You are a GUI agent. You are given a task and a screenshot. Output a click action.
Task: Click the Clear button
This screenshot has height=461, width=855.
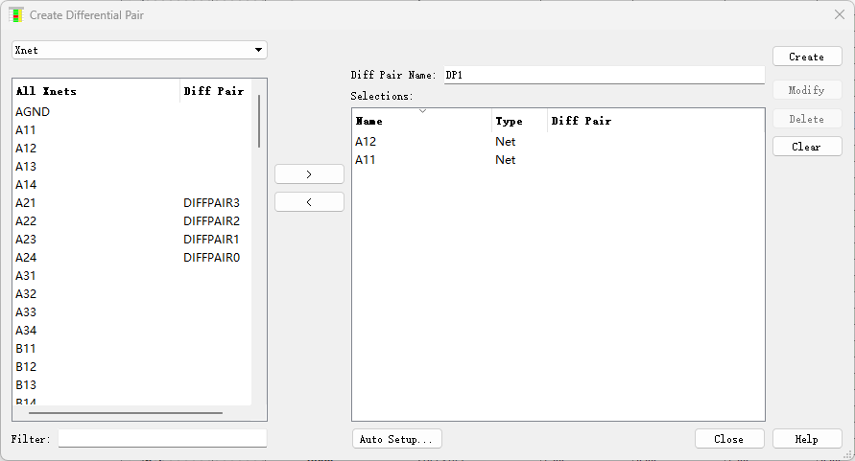click(807, 147)
